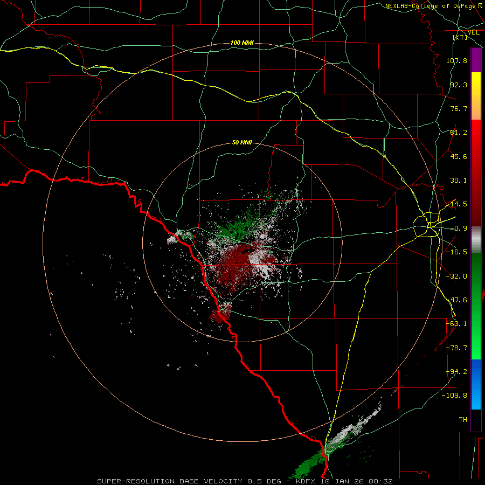Select the -47.6 scale value

coord(456,300)
